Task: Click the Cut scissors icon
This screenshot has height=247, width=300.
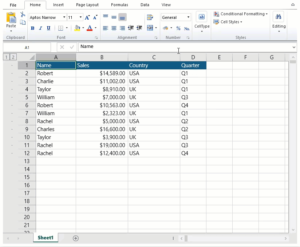Action: (x=23, y=15)
